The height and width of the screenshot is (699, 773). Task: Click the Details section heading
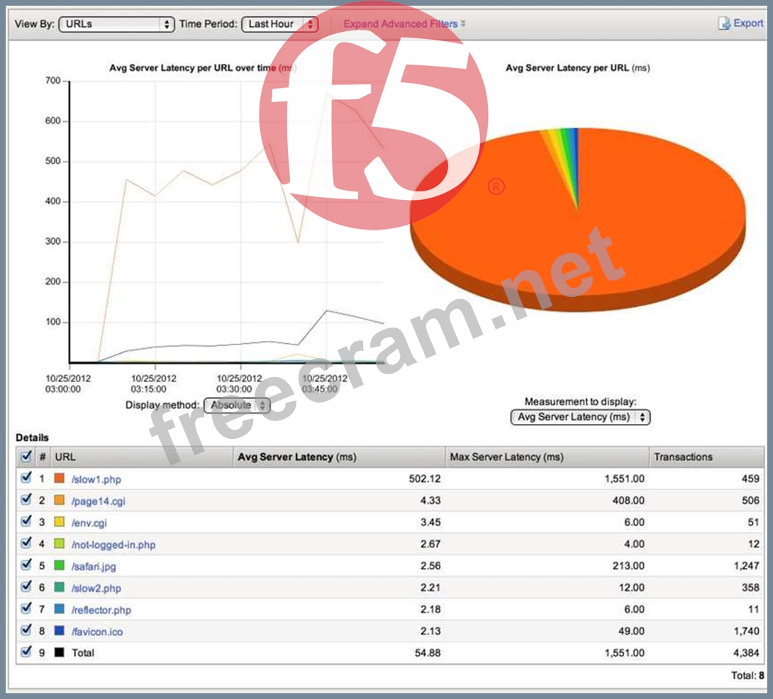click(32, 437)
